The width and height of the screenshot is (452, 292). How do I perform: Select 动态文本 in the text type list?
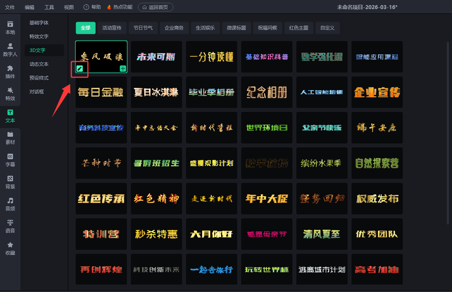(39, 64)
